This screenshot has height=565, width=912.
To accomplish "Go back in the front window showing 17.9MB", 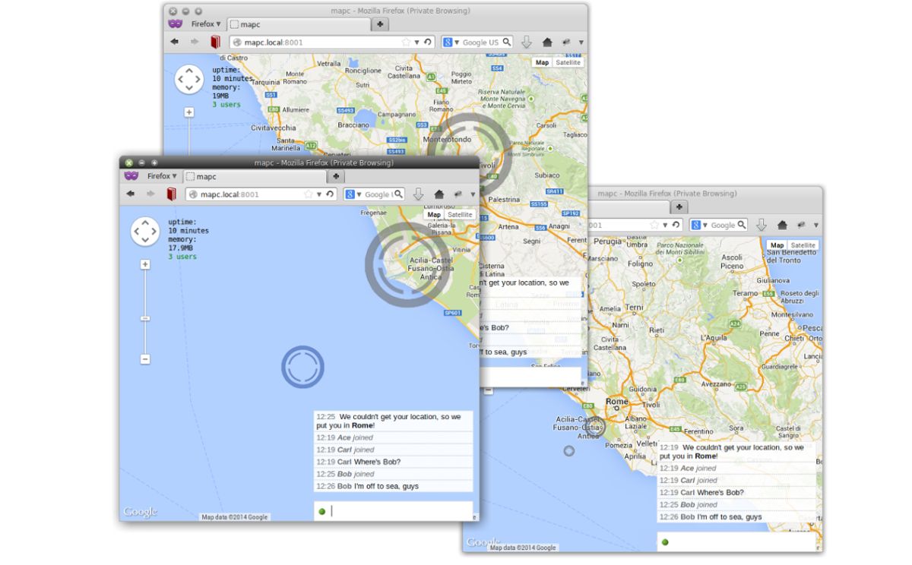I will point(131,194).
